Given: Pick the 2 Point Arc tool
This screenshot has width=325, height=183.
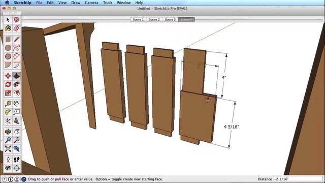Looking at the screenshot, I should tap(17, 65).
